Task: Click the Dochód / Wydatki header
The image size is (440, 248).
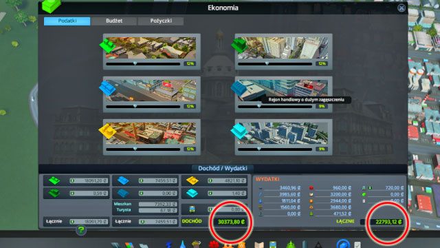Action: (223, 168)
